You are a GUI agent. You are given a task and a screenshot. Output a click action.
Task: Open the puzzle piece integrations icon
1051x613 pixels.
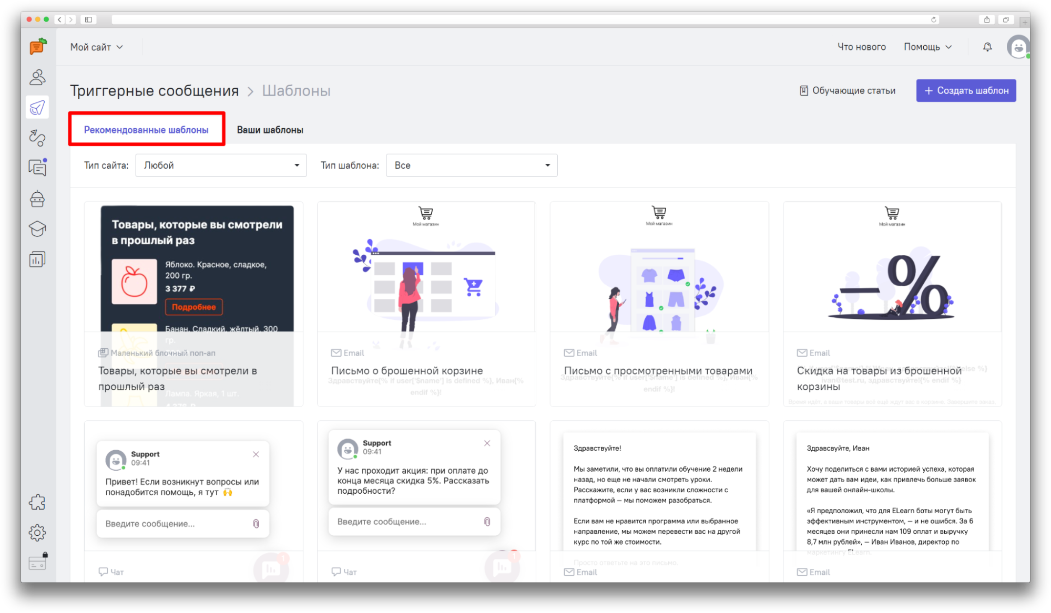37,502
